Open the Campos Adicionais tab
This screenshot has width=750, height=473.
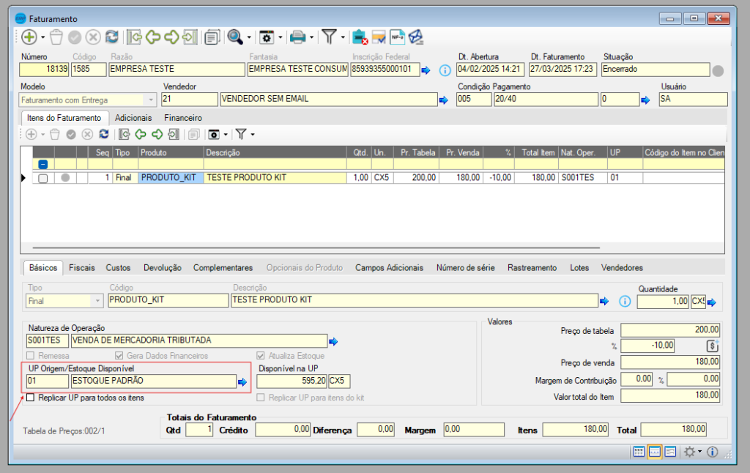389,268
